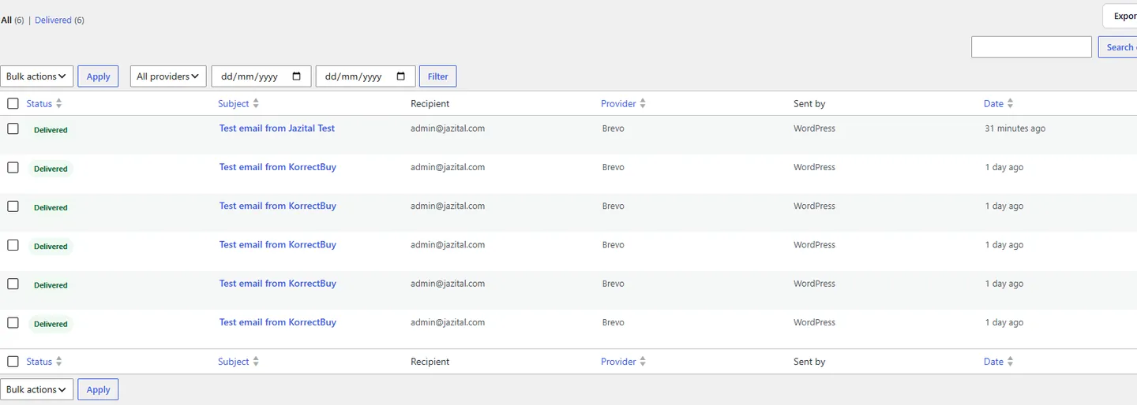Click the footer Recipient column header
The image size is (1137, 405).
430,362
